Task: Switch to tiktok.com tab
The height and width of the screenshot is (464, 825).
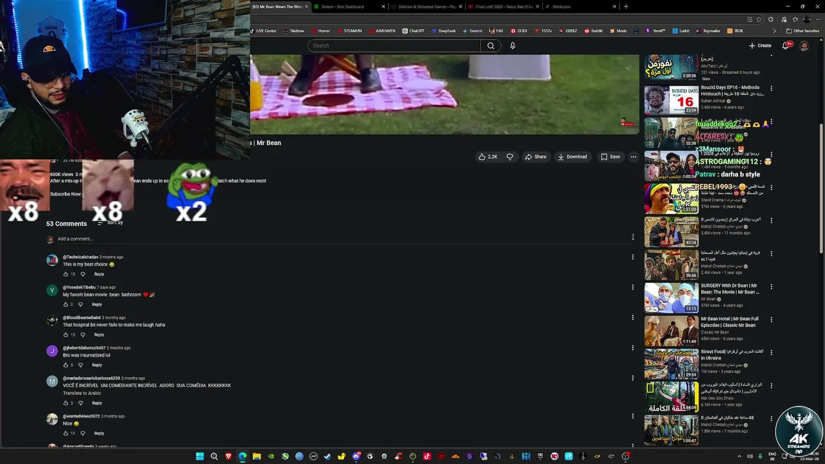Action: pyautogui.click(x=580, y=6)
